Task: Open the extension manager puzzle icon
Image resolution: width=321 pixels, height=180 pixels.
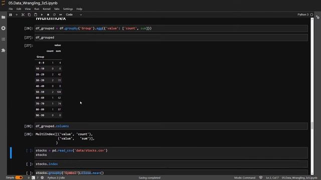Action: point(4,50)
